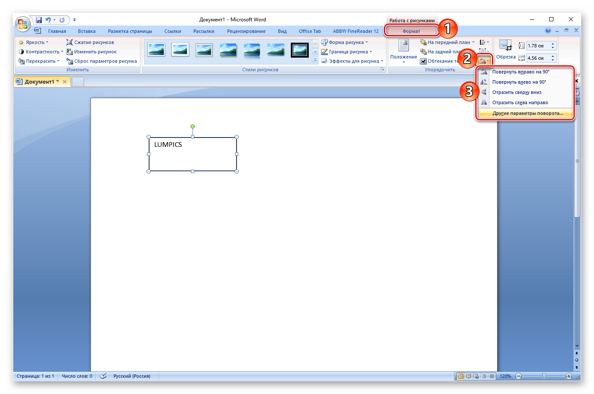
Task: Click the zoom slider handle
Action: coord(544,376)
